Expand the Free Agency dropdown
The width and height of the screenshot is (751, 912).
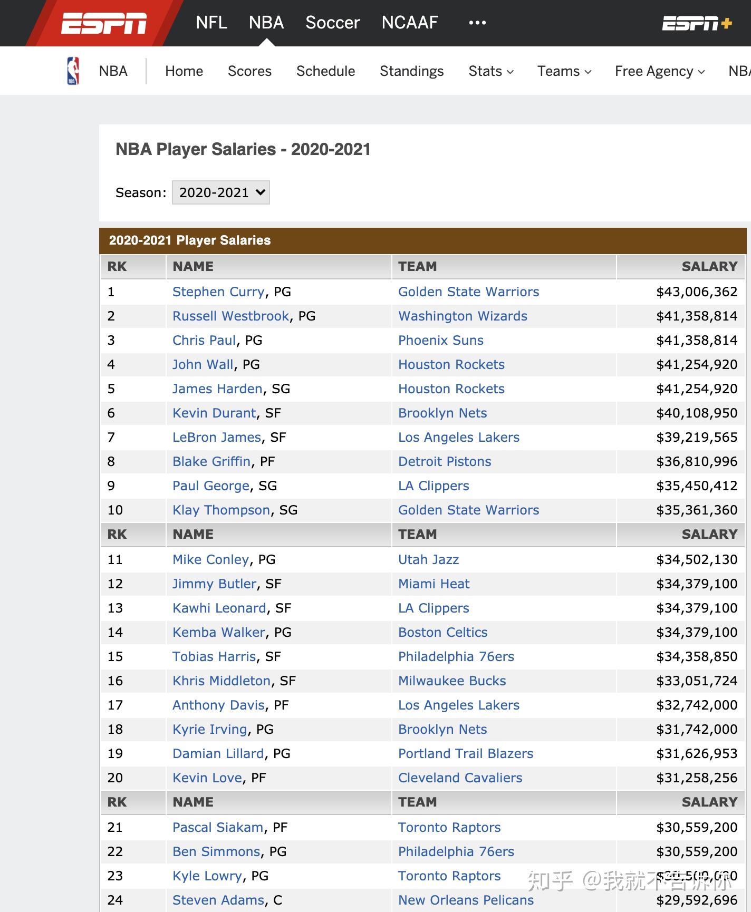pos(659,71)
